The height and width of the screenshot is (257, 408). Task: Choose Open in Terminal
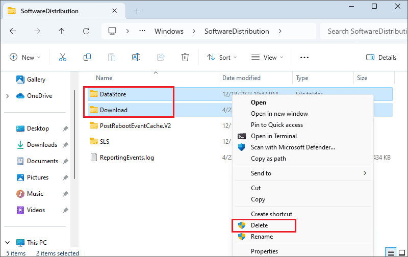click(x=274, y=136)
